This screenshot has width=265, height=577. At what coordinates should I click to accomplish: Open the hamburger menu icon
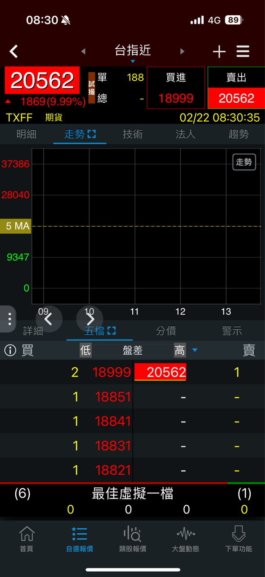coord(243,51)
